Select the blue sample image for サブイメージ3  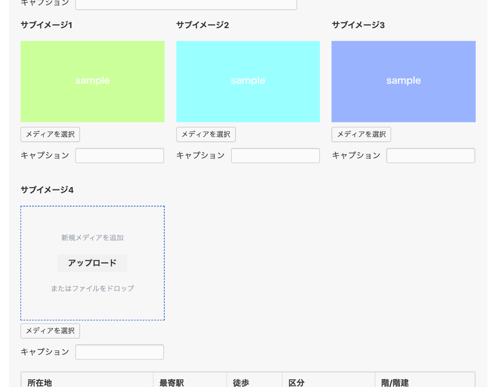403,81
